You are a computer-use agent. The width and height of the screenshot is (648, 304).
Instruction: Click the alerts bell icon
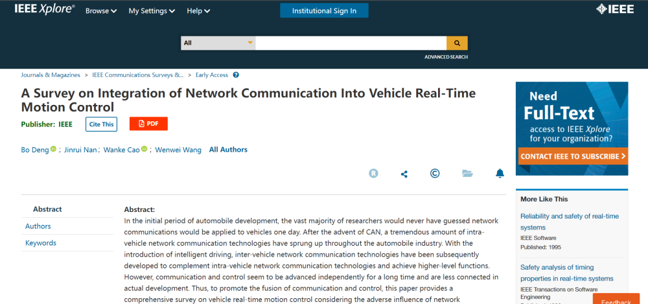[x=500, y=173]
